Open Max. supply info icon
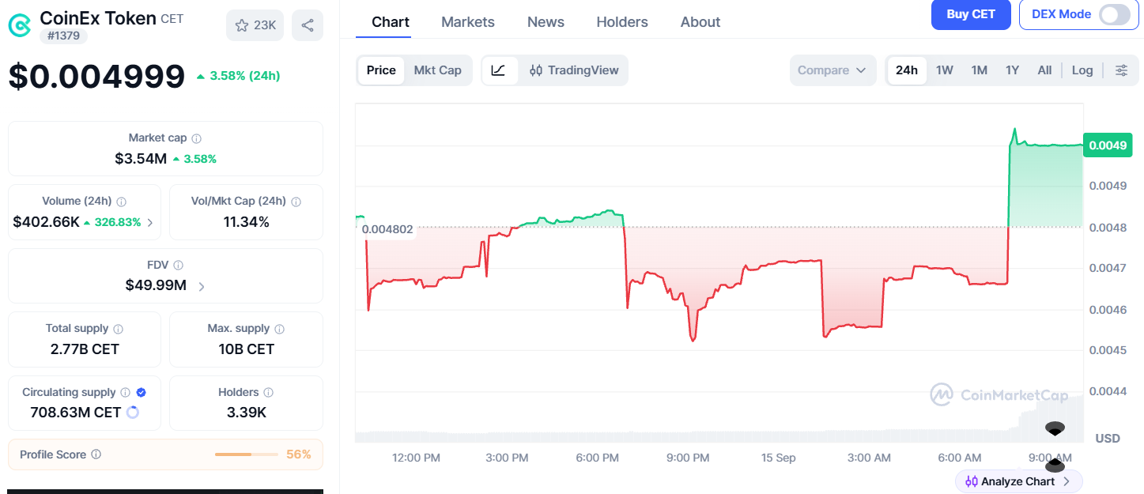 [x=279, y=329]
